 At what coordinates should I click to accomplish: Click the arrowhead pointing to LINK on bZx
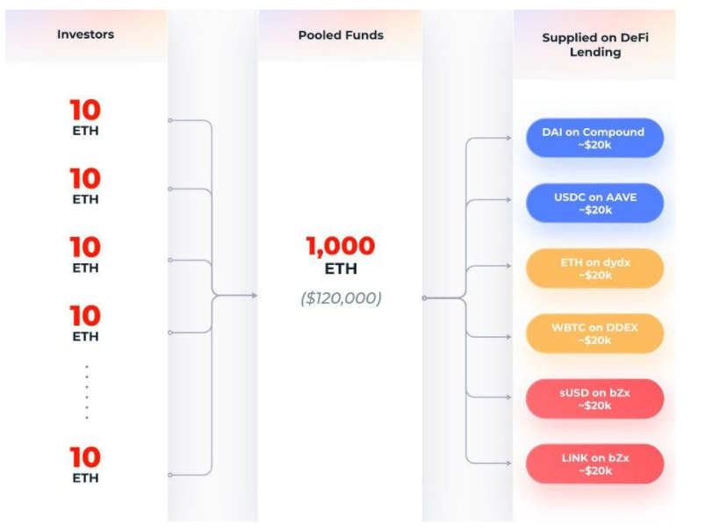pos(508,462)
